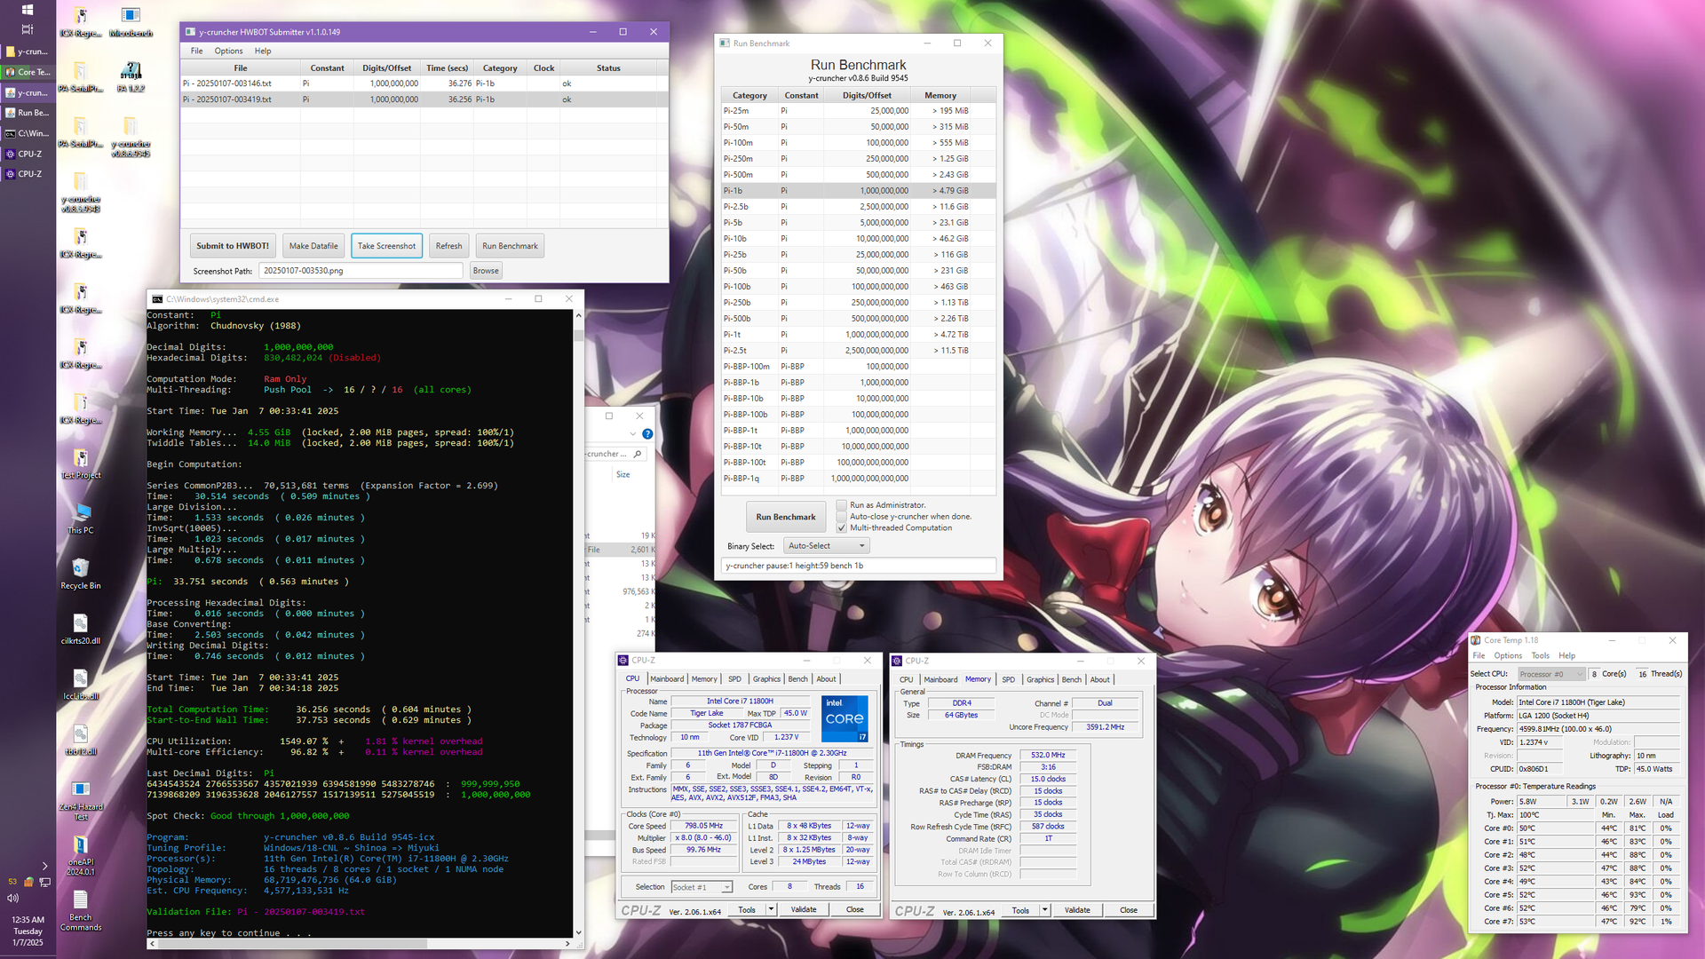Open the Bench tab in left CPU-Z
Viewport: 1705px width, 959px height.
[798, 679]
